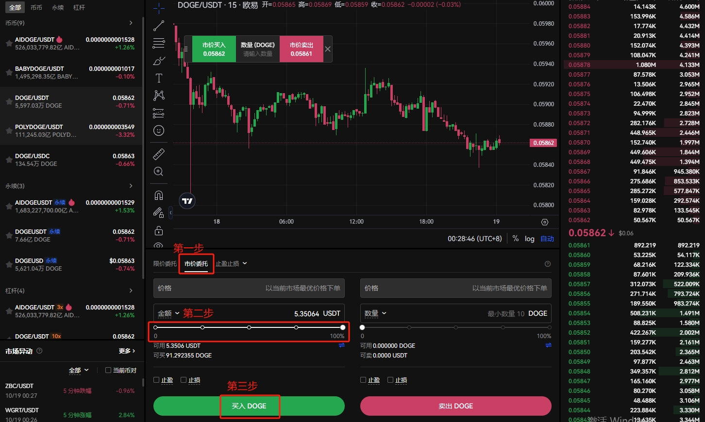Lock all drawing tools
Image resolution: width=705 pixels, height=422 pixels.
[x=159, y=230]
